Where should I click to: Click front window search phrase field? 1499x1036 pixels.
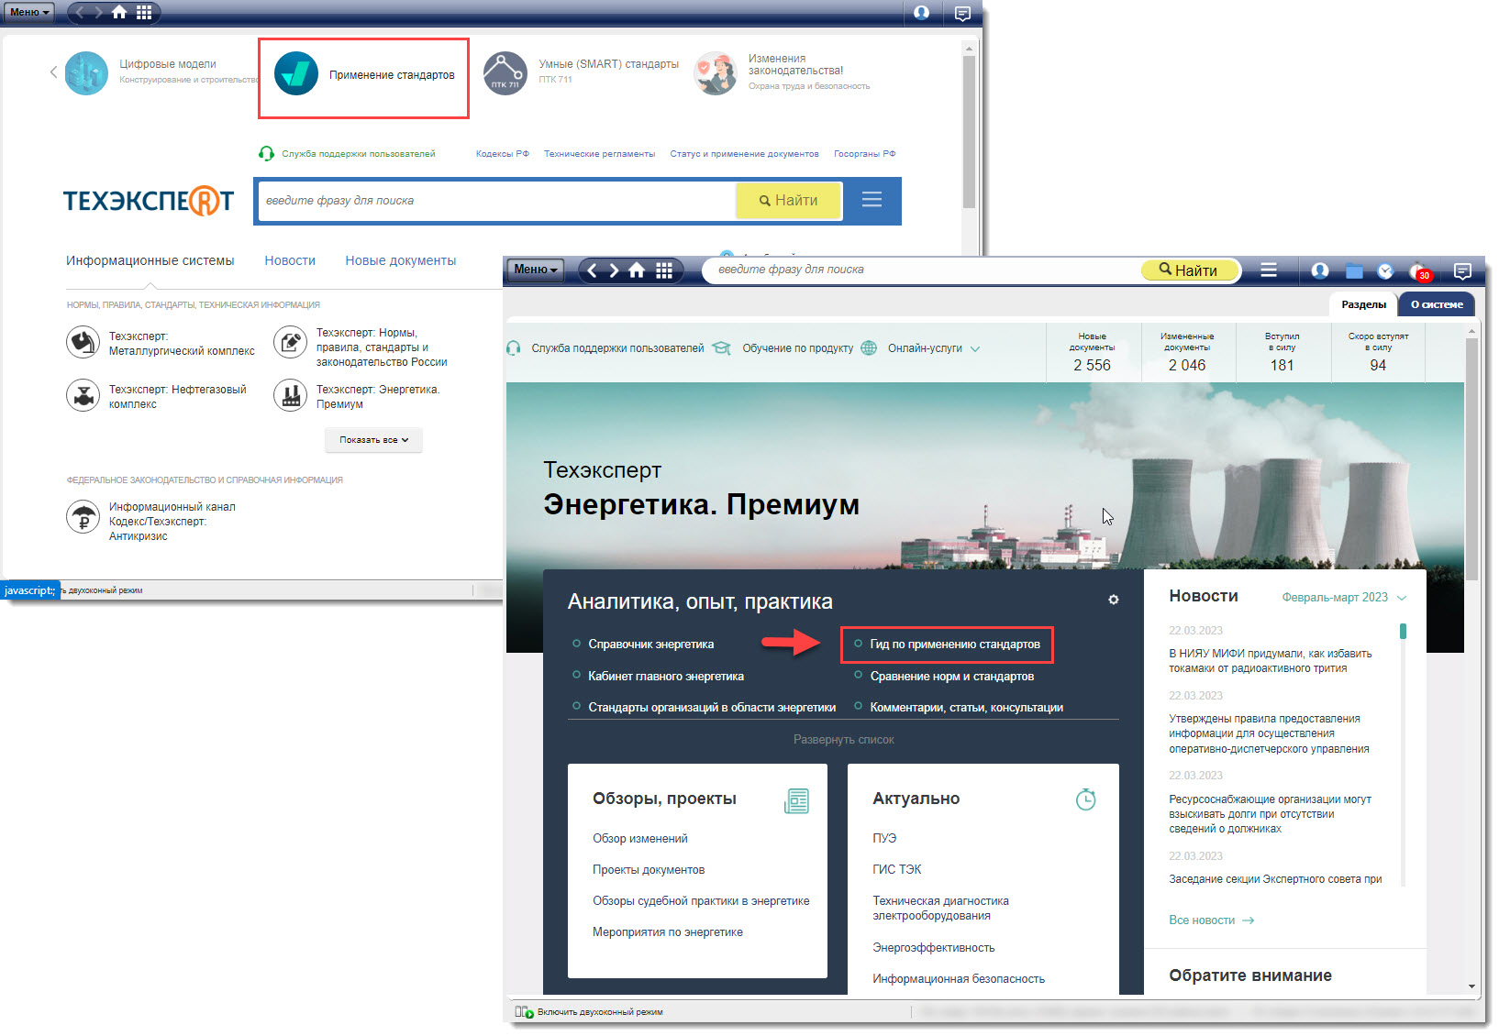coord(922,270)
